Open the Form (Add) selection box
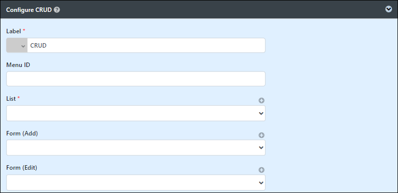This screenshot has width=398, height=193. click(x=136, y=148)
